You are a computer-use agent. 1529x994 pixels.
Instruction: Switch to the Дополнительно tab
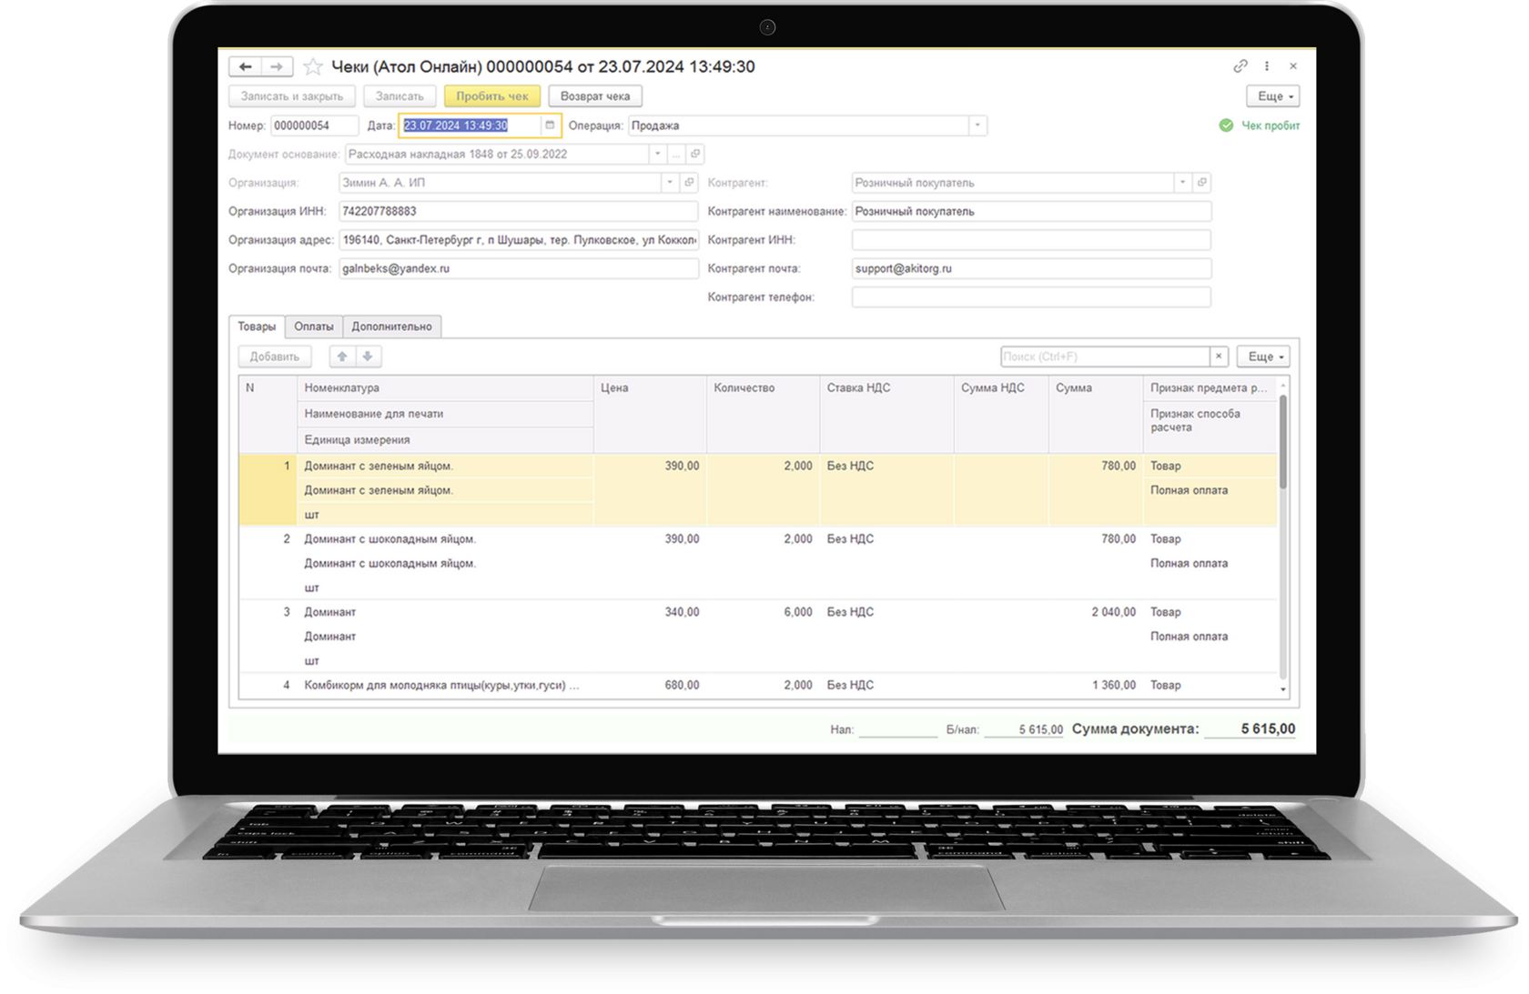point(391,326)
